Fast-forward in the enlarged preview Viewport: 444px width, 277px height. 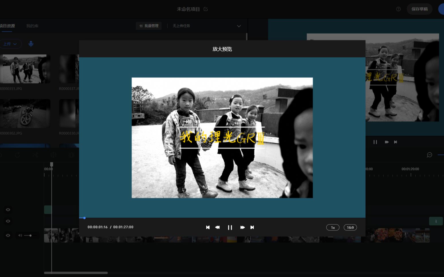(x=242, y=227)
